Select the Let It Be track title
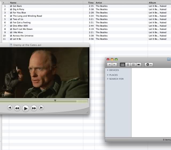This screenshot has width=171, height=150. pos(17,39)
